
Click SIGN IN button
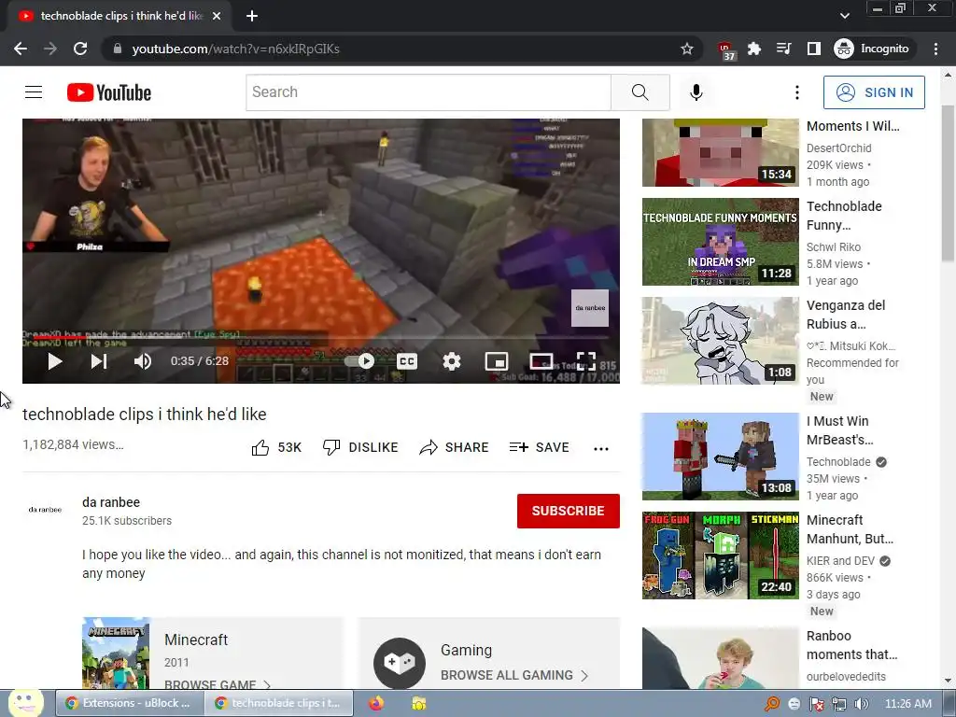coord(874,92)
